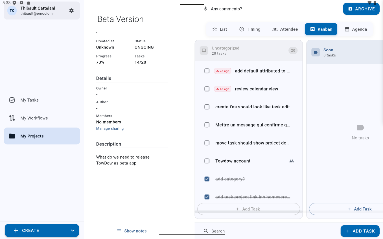Viewport: 383px width, 239px height.
Task: Open the Manage sharing link
Action: point(110,128)
